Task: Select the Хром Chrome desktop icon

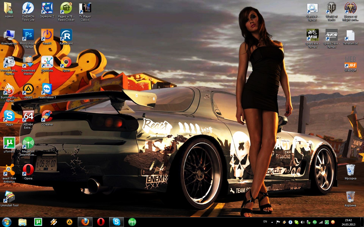Action: pos(66,64)
